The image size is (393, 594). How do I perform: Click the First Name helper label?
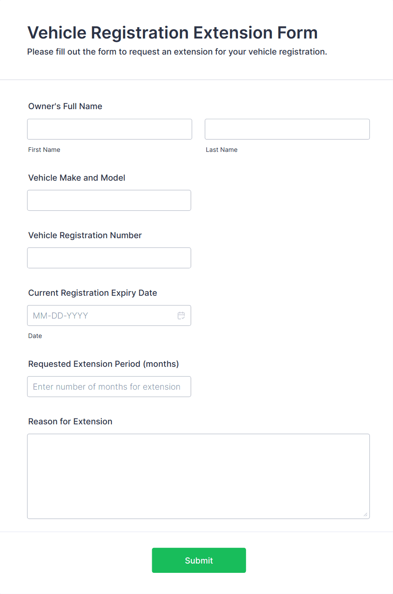tap(44, 149)
